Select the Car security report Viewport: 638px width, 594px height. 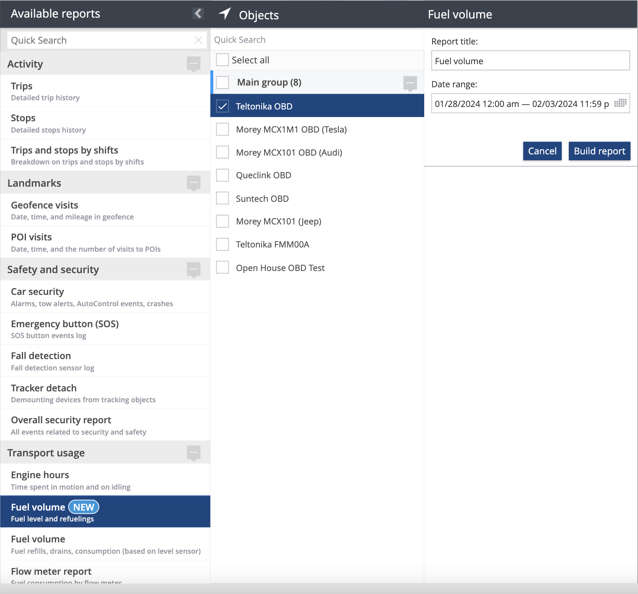tap(105, 297)
